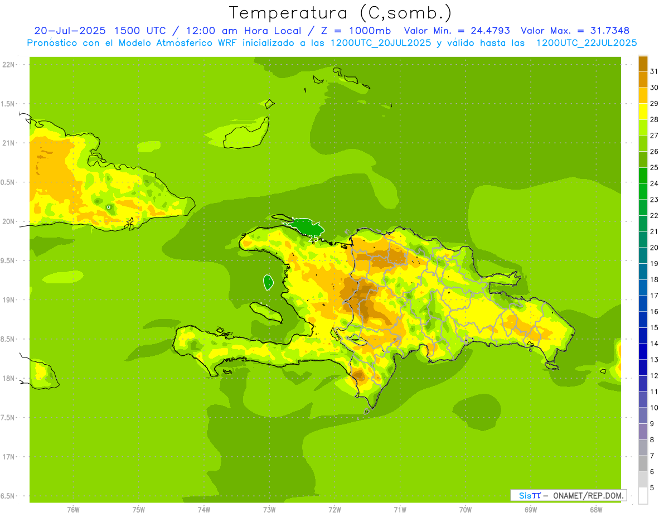Click the '18N' latitude label
669x517 pixels.
9,378
